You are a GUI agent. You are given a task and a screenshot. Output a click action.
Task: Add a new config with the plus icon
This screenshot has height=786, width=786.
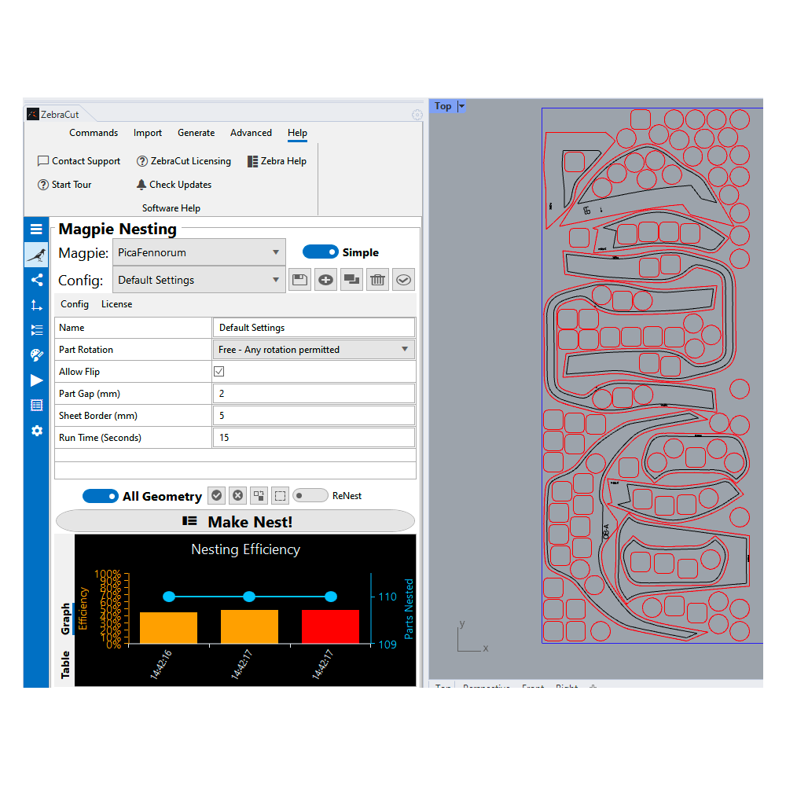326,280
